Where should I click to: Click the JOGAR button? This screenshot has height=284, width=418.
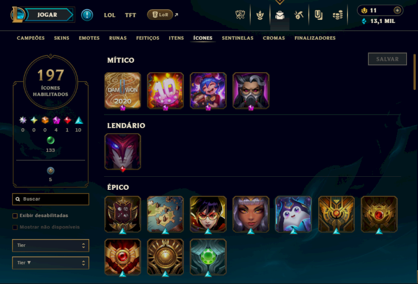(48, 15)
